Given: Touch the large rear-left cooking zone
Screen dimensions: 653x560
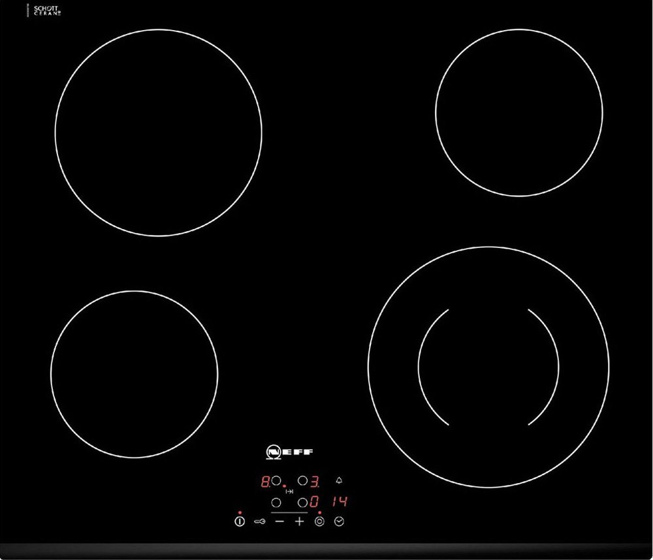Looking at the screenshot, I should point(158,132).
